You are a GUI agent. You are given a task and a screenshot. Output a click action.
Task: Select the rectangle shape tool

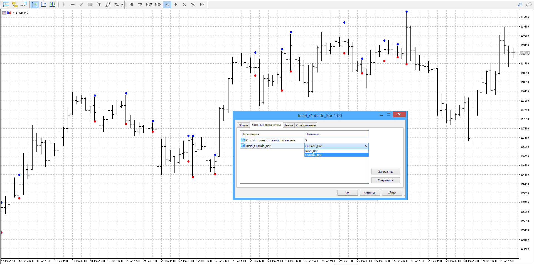pyautogui.click(x=90, y=4)
